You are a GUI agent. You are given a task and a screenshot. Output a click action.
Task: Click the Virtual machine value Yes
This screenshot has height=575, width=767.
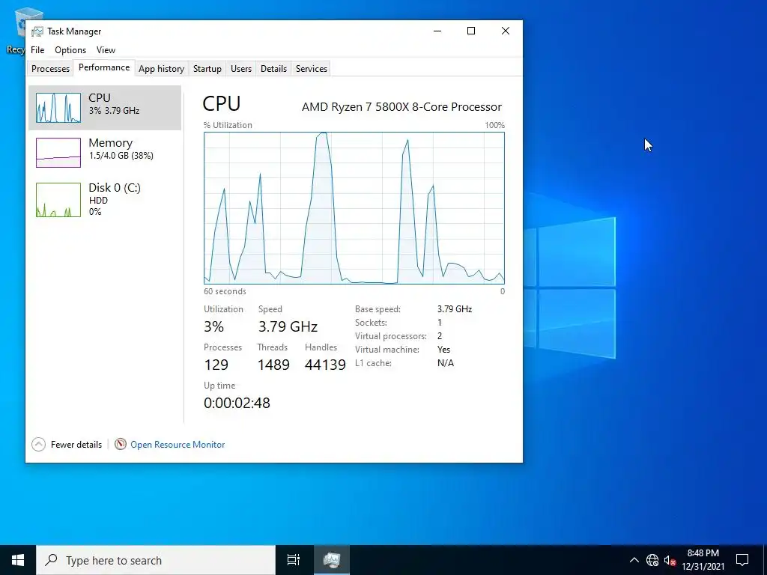click(443, 350)
